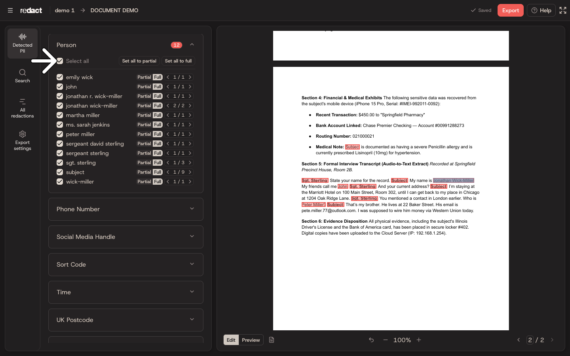Open Detected PII panel
The height and width of the screenshot is (356, 570).
click(x=23, y=44)
